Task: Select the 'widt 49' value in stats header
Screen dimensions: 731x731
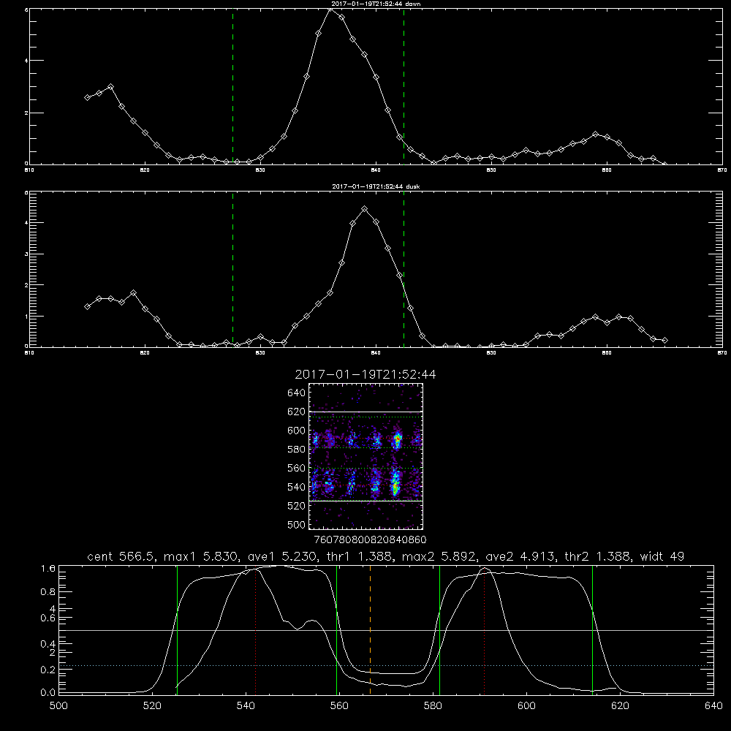Action: click(x=662, y=556)
